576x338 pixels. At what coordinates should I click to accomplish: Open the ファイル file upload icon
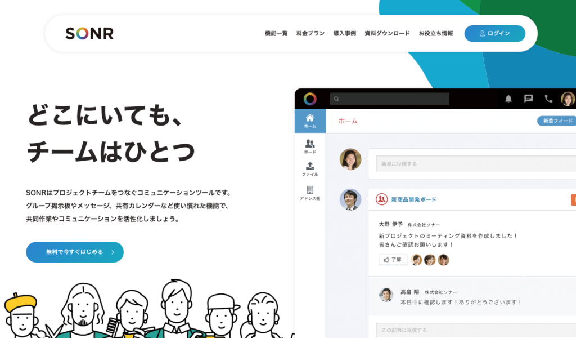pos(310,169)
